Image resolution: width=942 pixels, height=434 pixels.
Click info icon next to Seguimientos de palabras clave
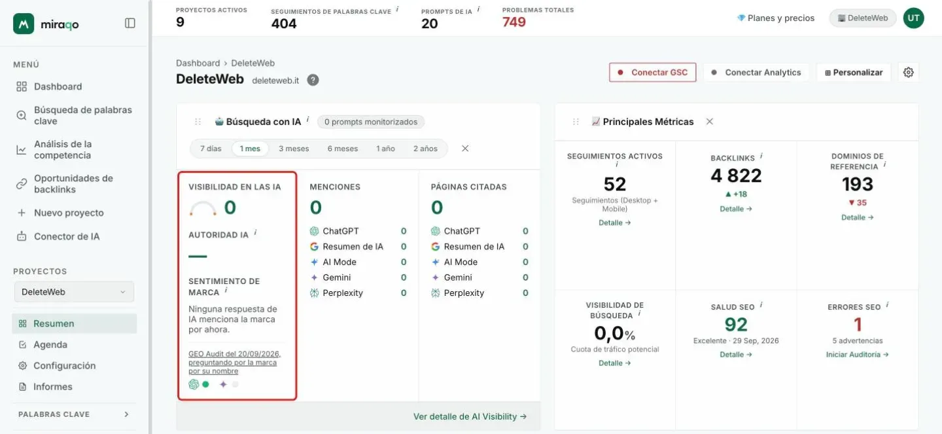click(x=397, y=9)
